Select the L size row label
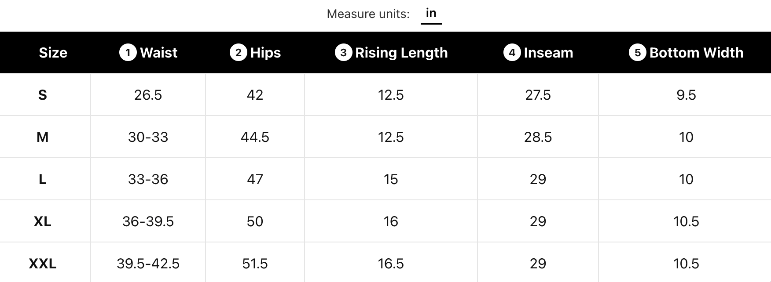Screen dimensions: 771x282 43,179
